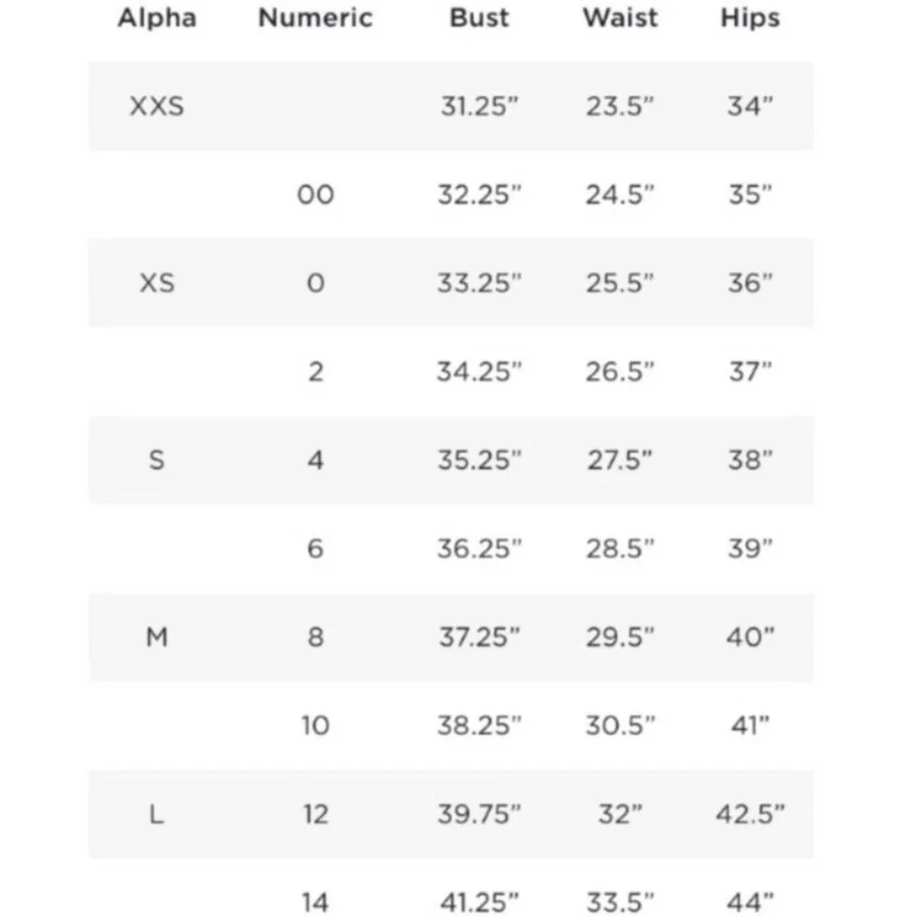Click the 31.25" bust measurement
The width and height of the screenshot is (916, 916).
(479, 106)
